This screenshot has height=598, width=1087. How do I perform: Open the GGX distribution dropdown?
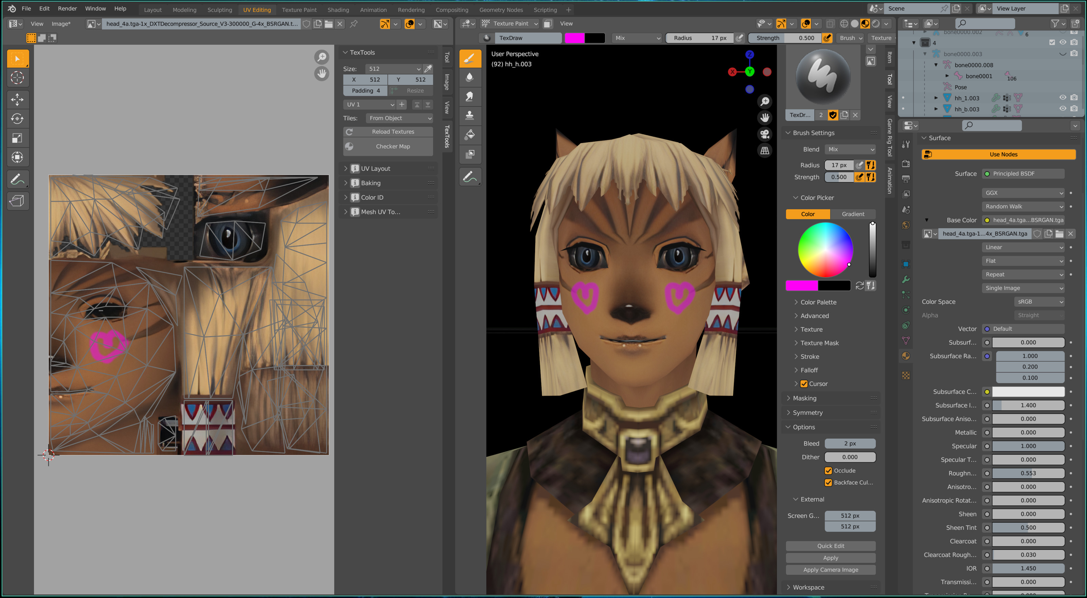click(x=1023, y=193)
